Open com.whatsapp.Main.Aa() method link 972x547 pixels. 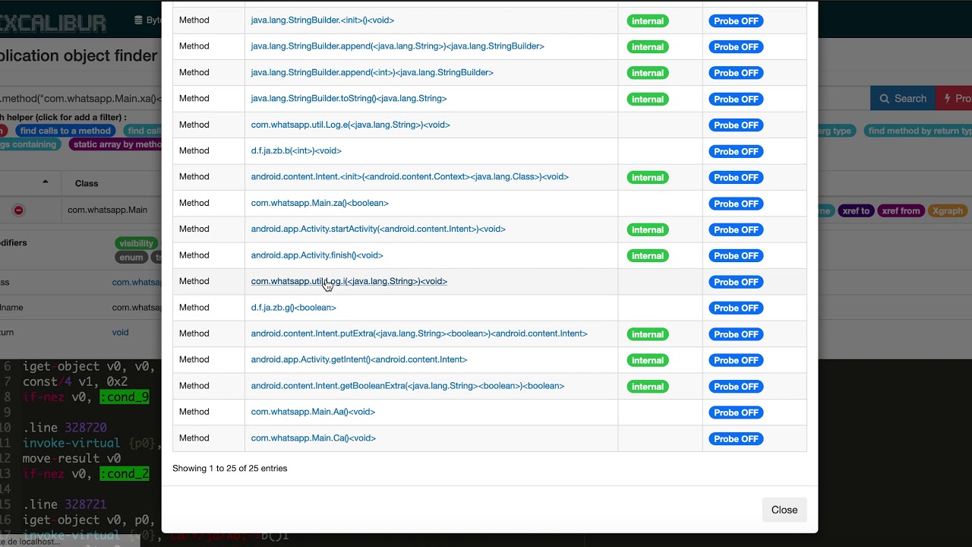(313, 412)
